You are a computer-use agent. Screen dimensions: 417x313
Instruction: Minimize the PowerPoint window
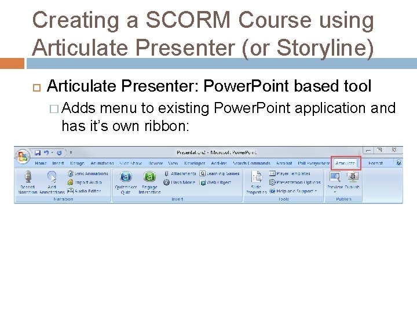point(368,150)
